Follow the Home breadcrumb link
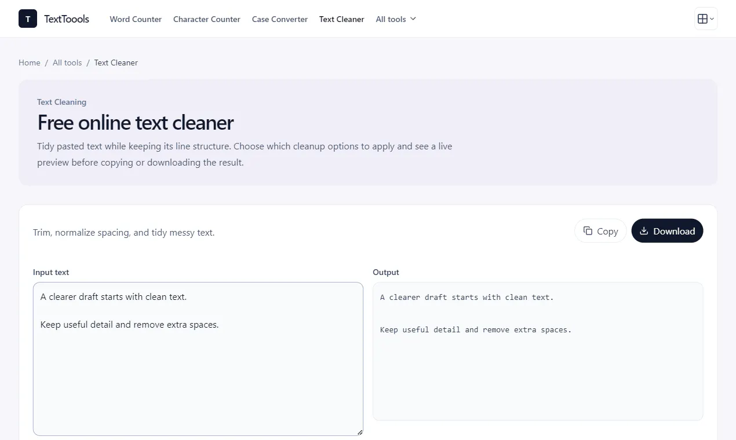Image resolution: width=736 pixels, height=440 pixels. coord(30,63)
